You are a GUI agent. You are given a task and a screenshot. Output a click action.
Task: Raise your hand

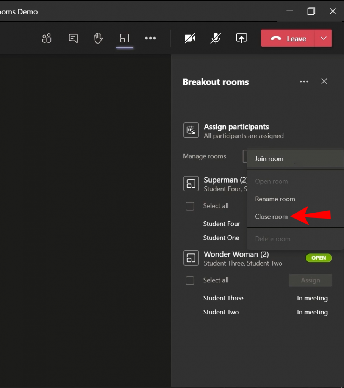coord(98,38)
